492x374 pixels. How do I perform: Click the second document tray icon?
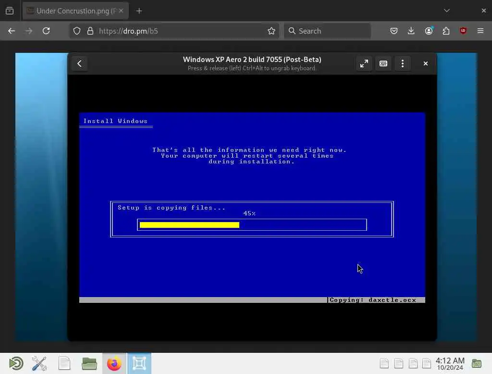click(x=398, y=363)
